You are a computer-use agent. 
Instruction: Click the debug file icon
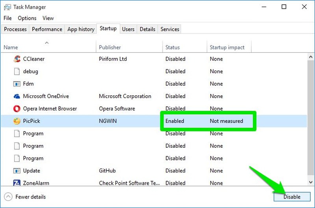pos(17,71)
